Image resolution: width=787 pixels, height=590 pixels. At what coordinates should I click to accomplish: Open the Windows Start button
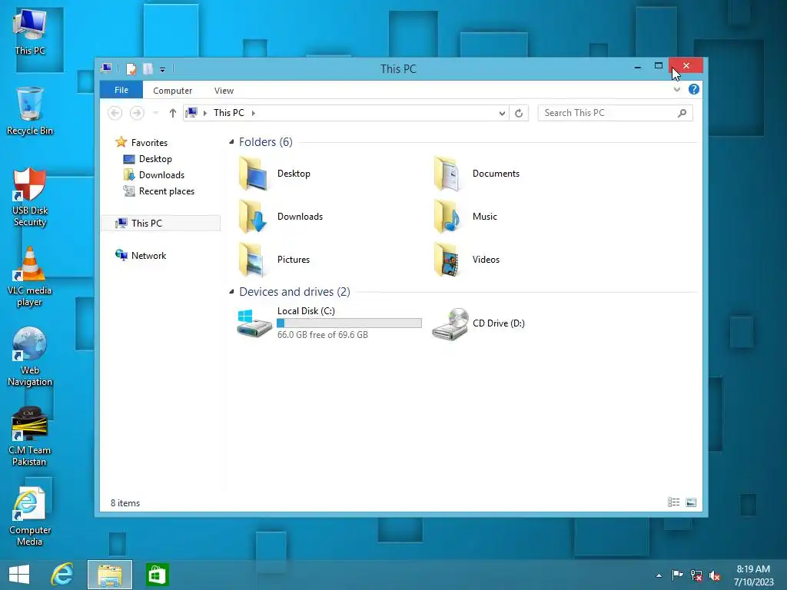(19, 575)
